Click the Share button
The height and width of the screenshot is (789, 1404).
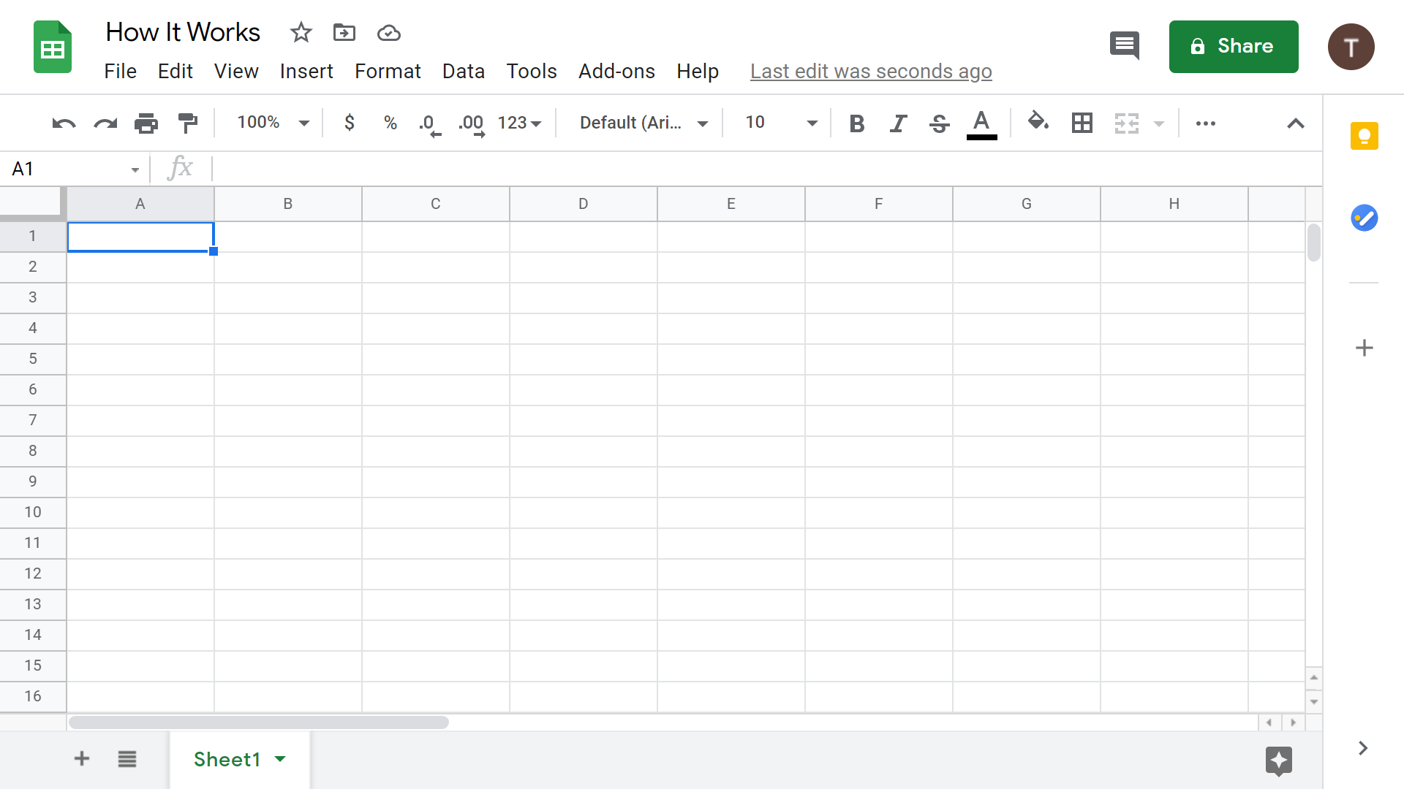pyautogui.click(x=1234, y=46)
